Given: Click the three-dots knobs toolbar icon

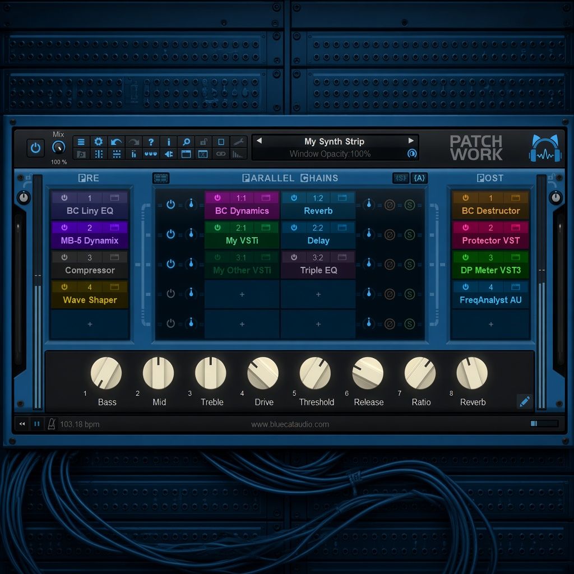Looking at the screenshot, I should coord(151,154).
